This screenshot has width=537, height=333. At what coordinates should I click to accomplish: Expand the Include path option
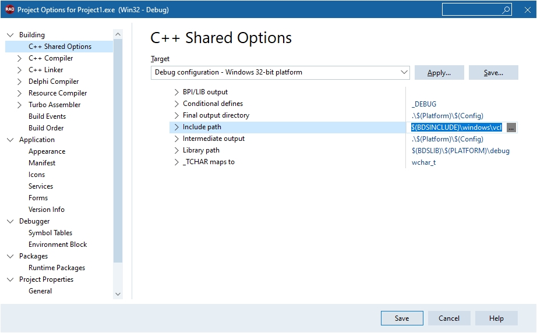pos(176,127)
